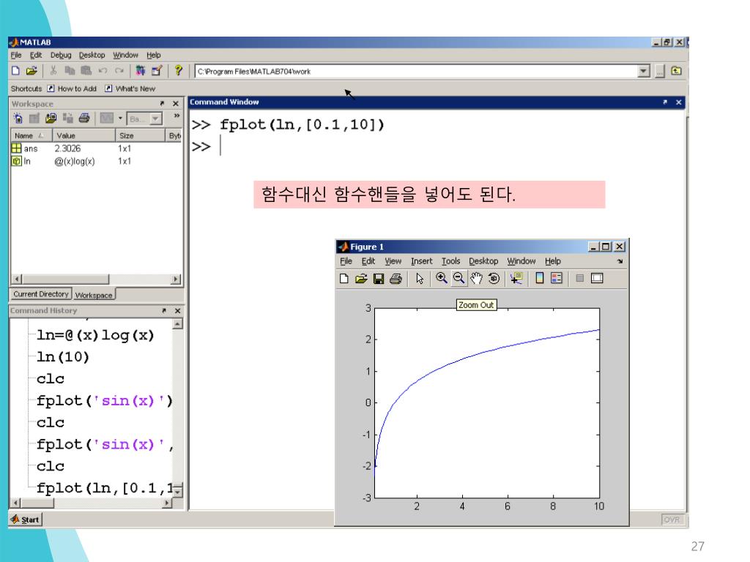
Task: Select "fplot('sin(x)')" entry in Command History
Action: (104, 400)
